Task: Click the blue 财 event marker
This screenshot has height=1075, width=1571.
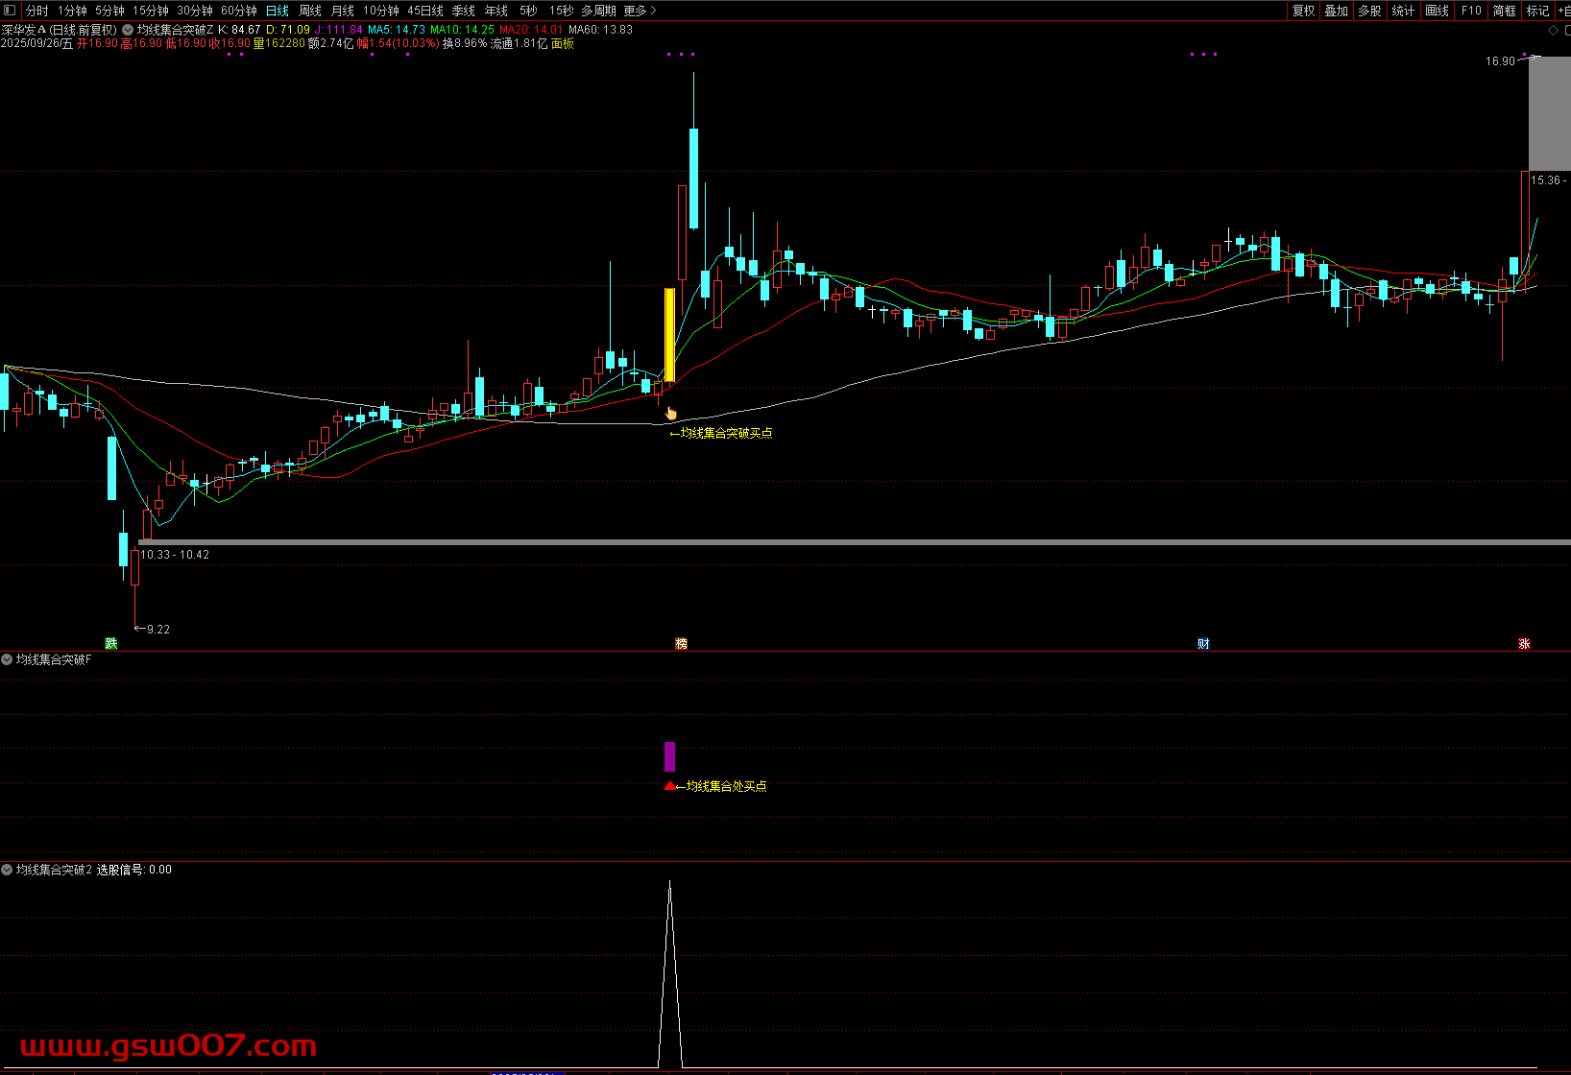Action: pyautogui.click(x=1203, y=643)
